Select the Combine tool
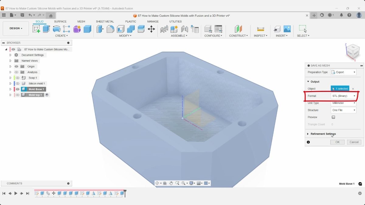This screenshot has width=365, height=205. click(x=131, y=29)
